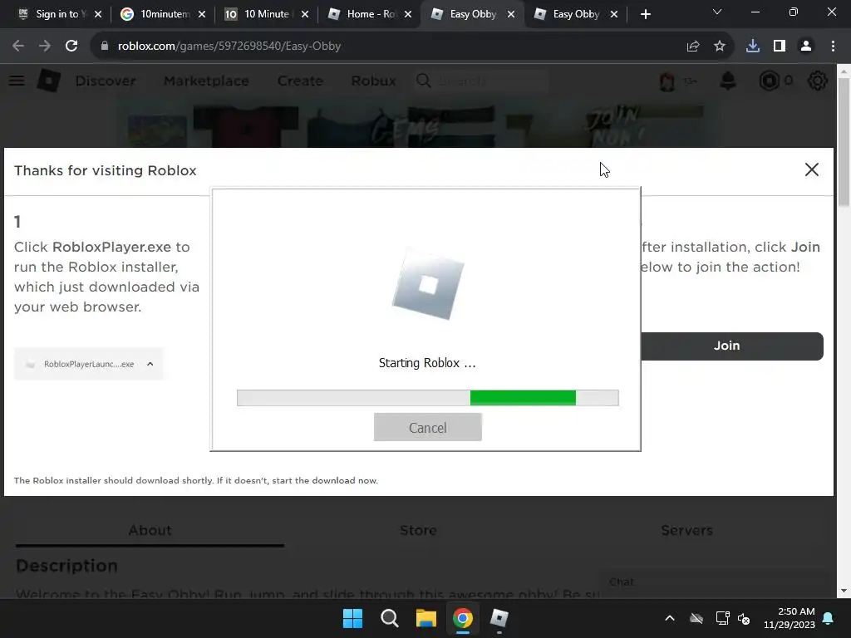Open Marketplace in Roblox nav

(x=206, y=81)
